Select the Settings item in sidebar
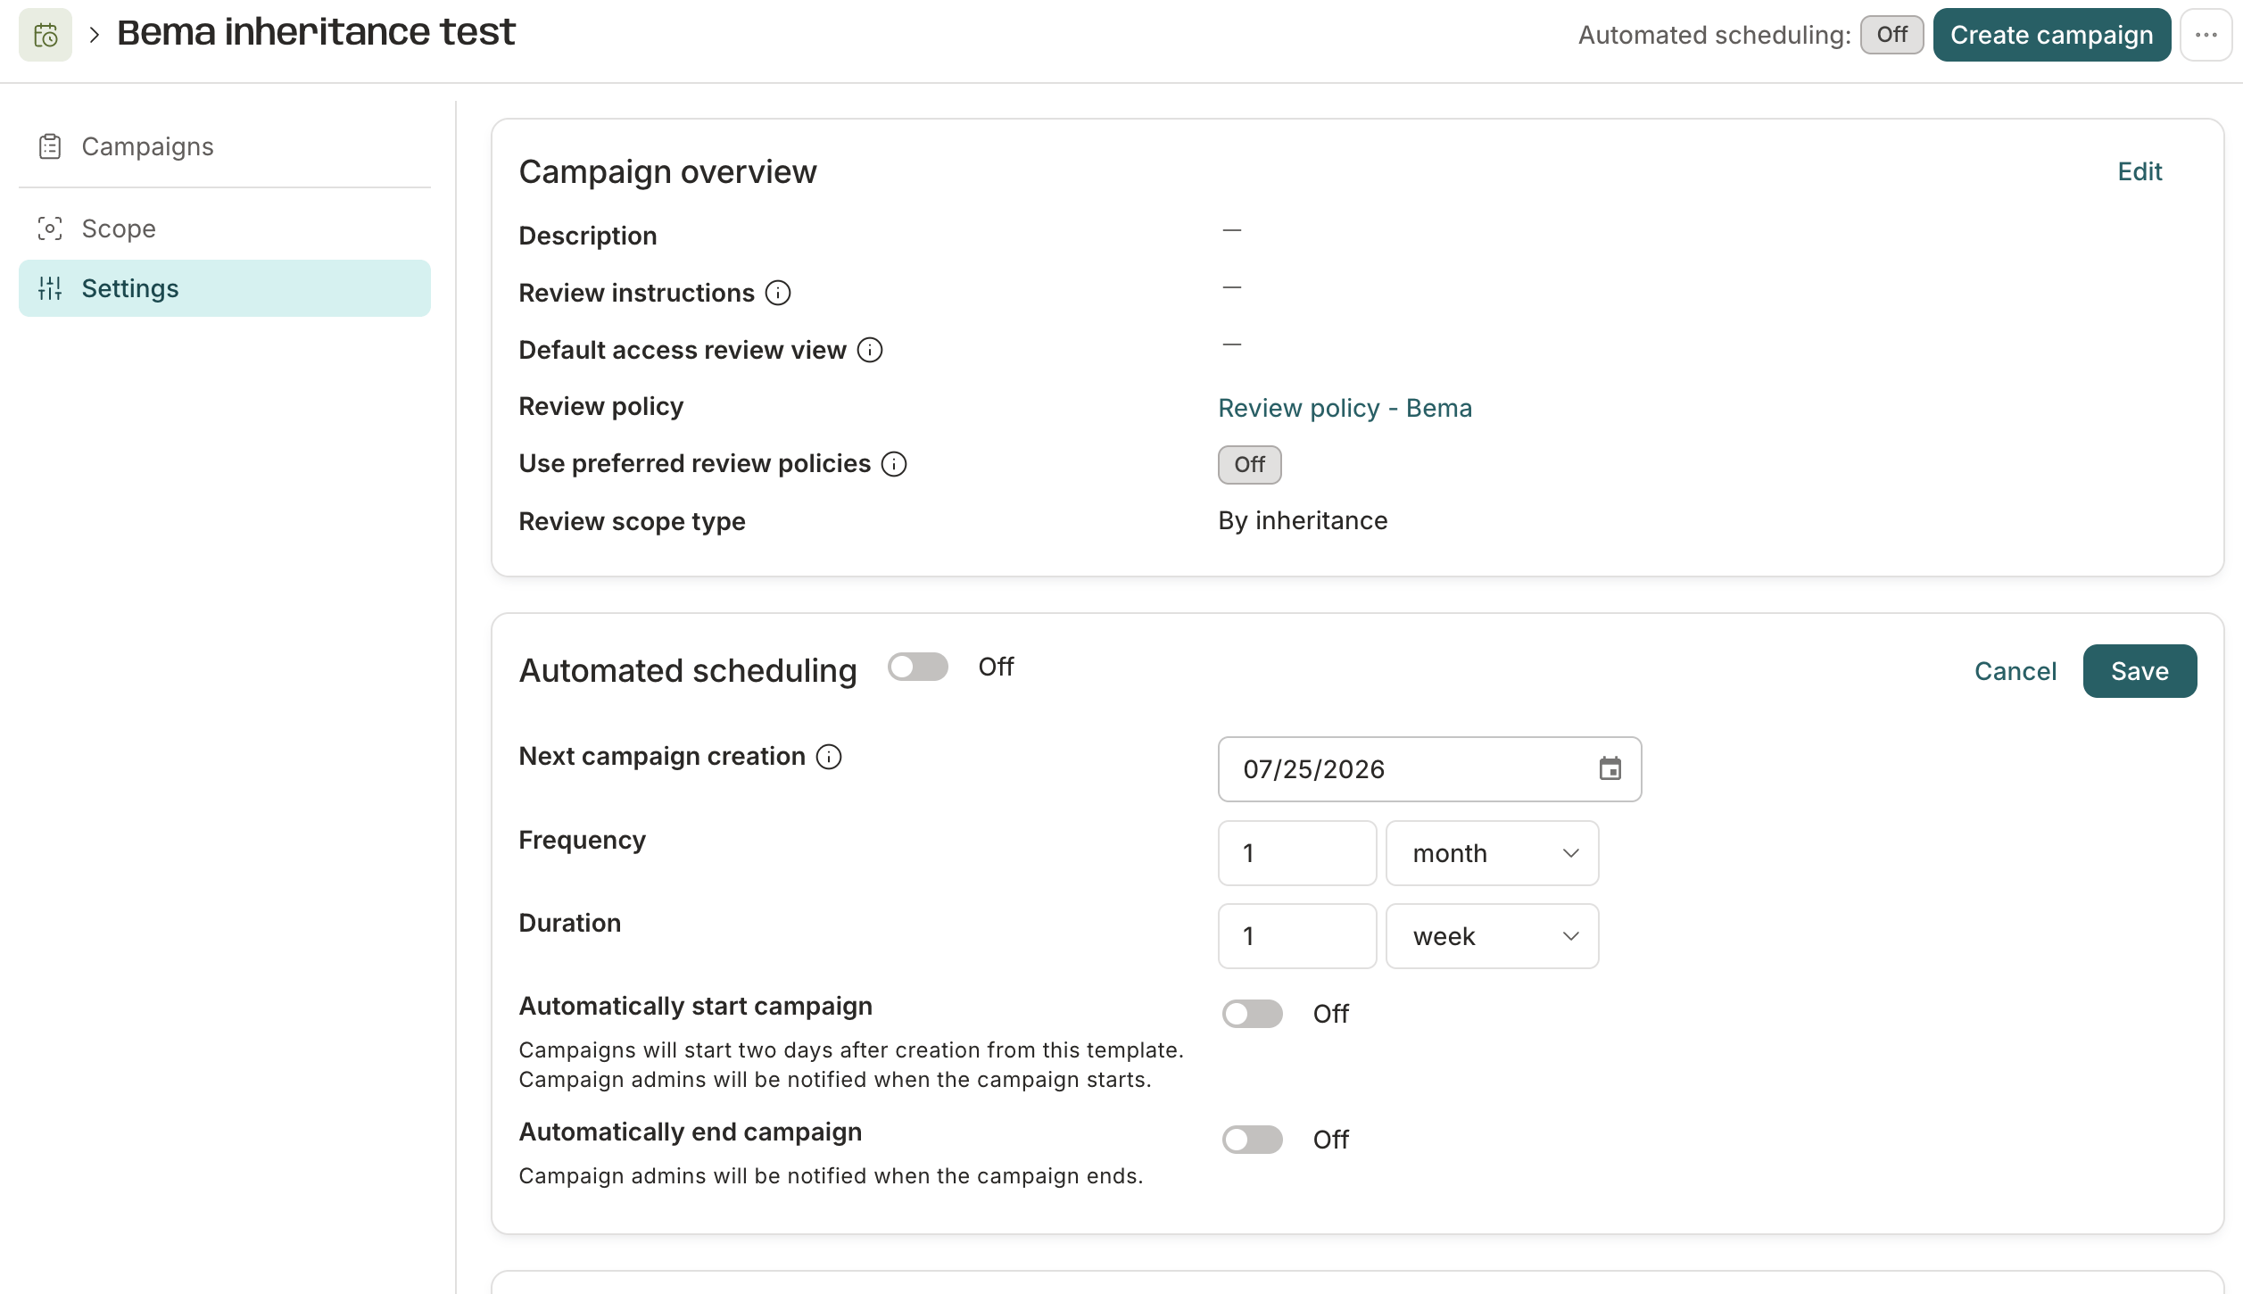This screenshot has height=1294, width=2243. (x=225, y=288)
